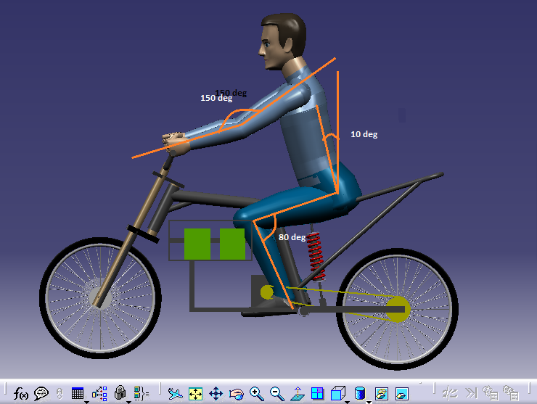Open the Equivalent Dimensions tool

(x=141, y=394)
